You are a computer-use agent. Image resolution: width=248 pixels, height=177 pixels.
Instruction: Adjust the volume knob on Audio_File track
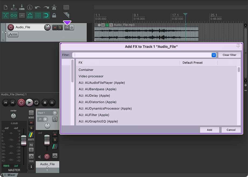click(47, 27)
